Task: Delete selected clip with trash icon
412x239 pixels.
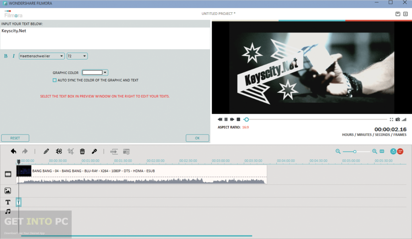Action: click(82, 151)
